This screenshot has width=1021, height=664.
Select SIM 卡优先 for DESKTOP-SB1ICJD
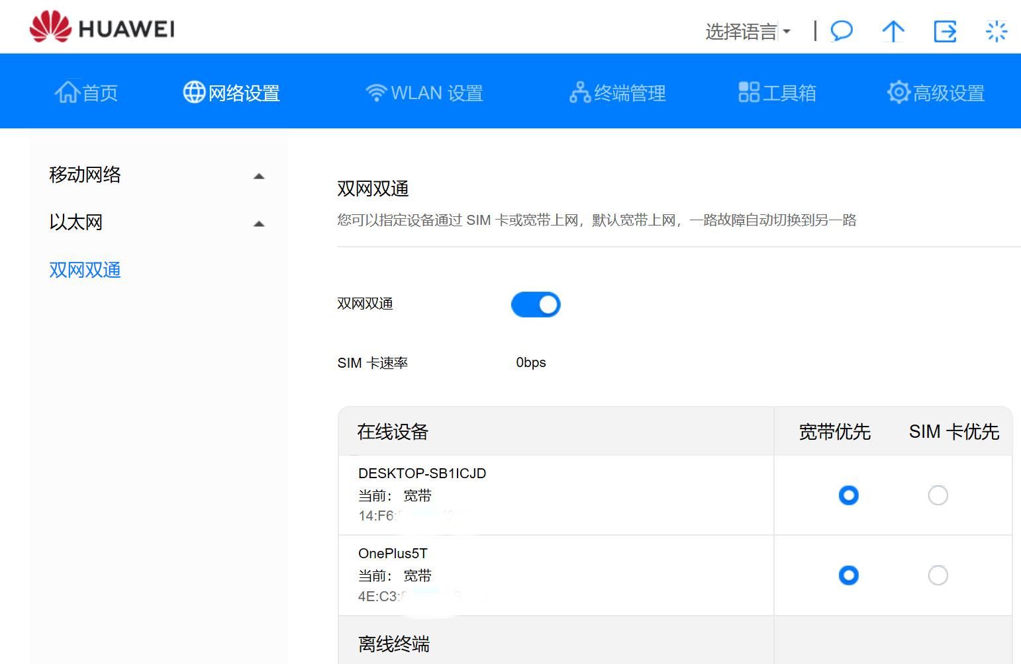click(x=938, y=495)
